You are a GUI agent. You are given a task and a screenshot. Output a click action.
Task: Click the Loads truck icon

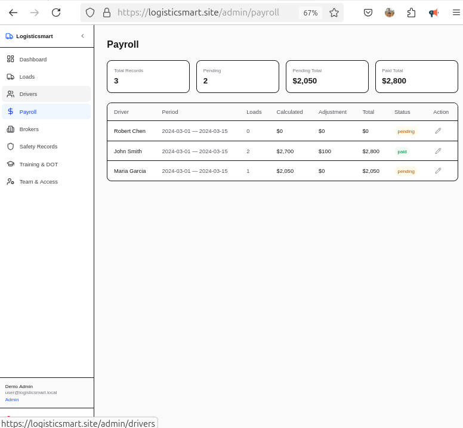point(10,77)
